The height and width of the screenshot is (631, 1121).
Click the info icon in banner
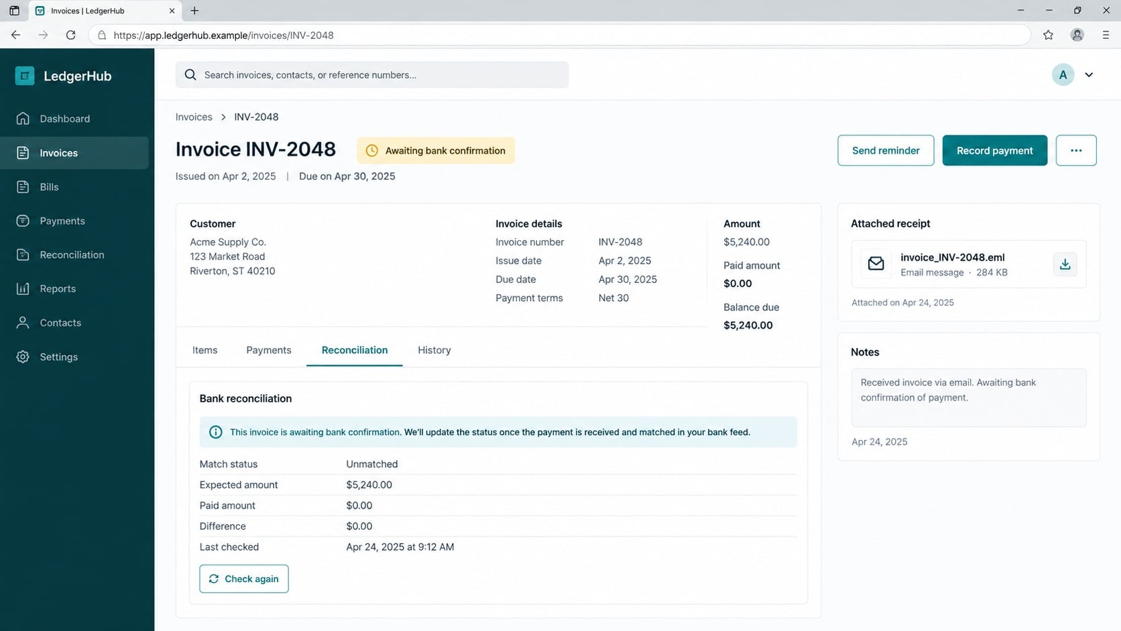[x=216, y=433]
